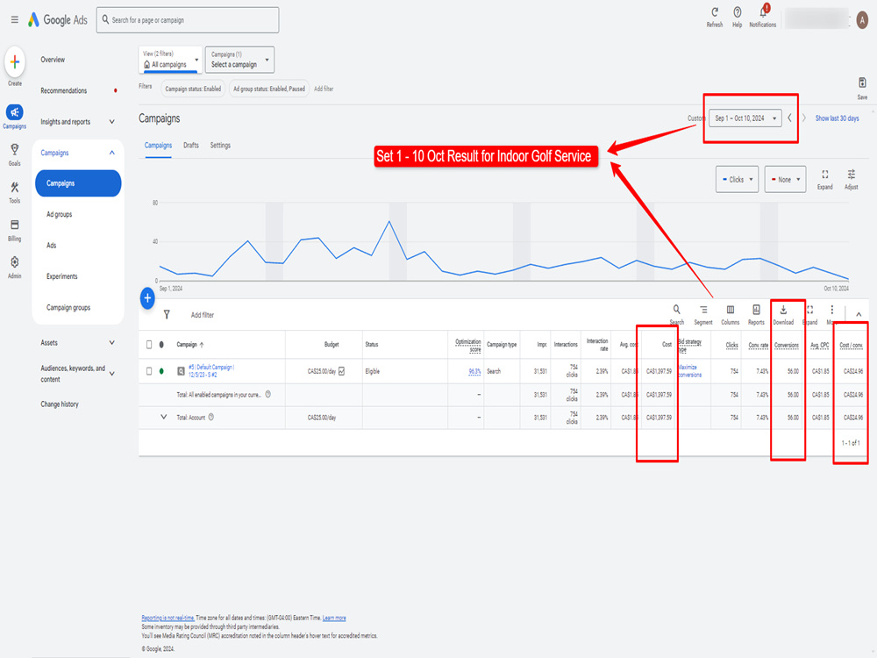Viewport: 877px width, 658px height.
Task: Open the Admin gear icon
Action: 15,261
